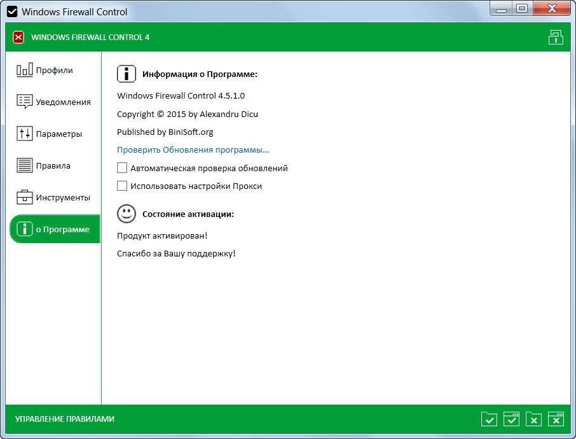Screen dimensions: 576x439
Task: Switch to the Инструменты section
Action: (55, 197)
